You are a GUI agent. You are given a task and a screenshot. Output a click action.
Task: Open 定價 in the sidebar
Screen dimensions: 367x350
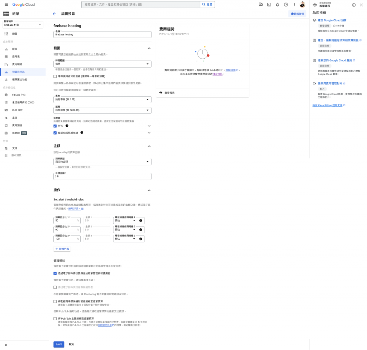point(23,118)
